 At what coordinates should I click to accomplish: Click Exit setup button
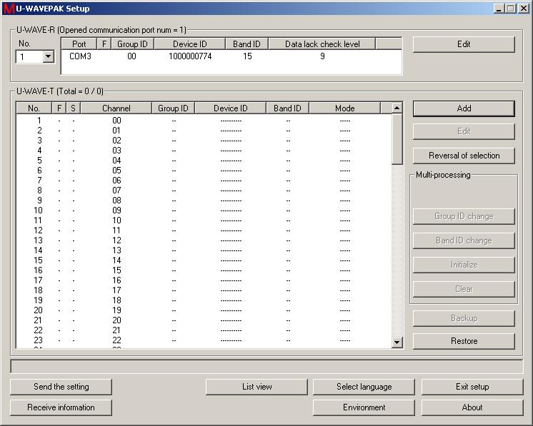(472, 387)
